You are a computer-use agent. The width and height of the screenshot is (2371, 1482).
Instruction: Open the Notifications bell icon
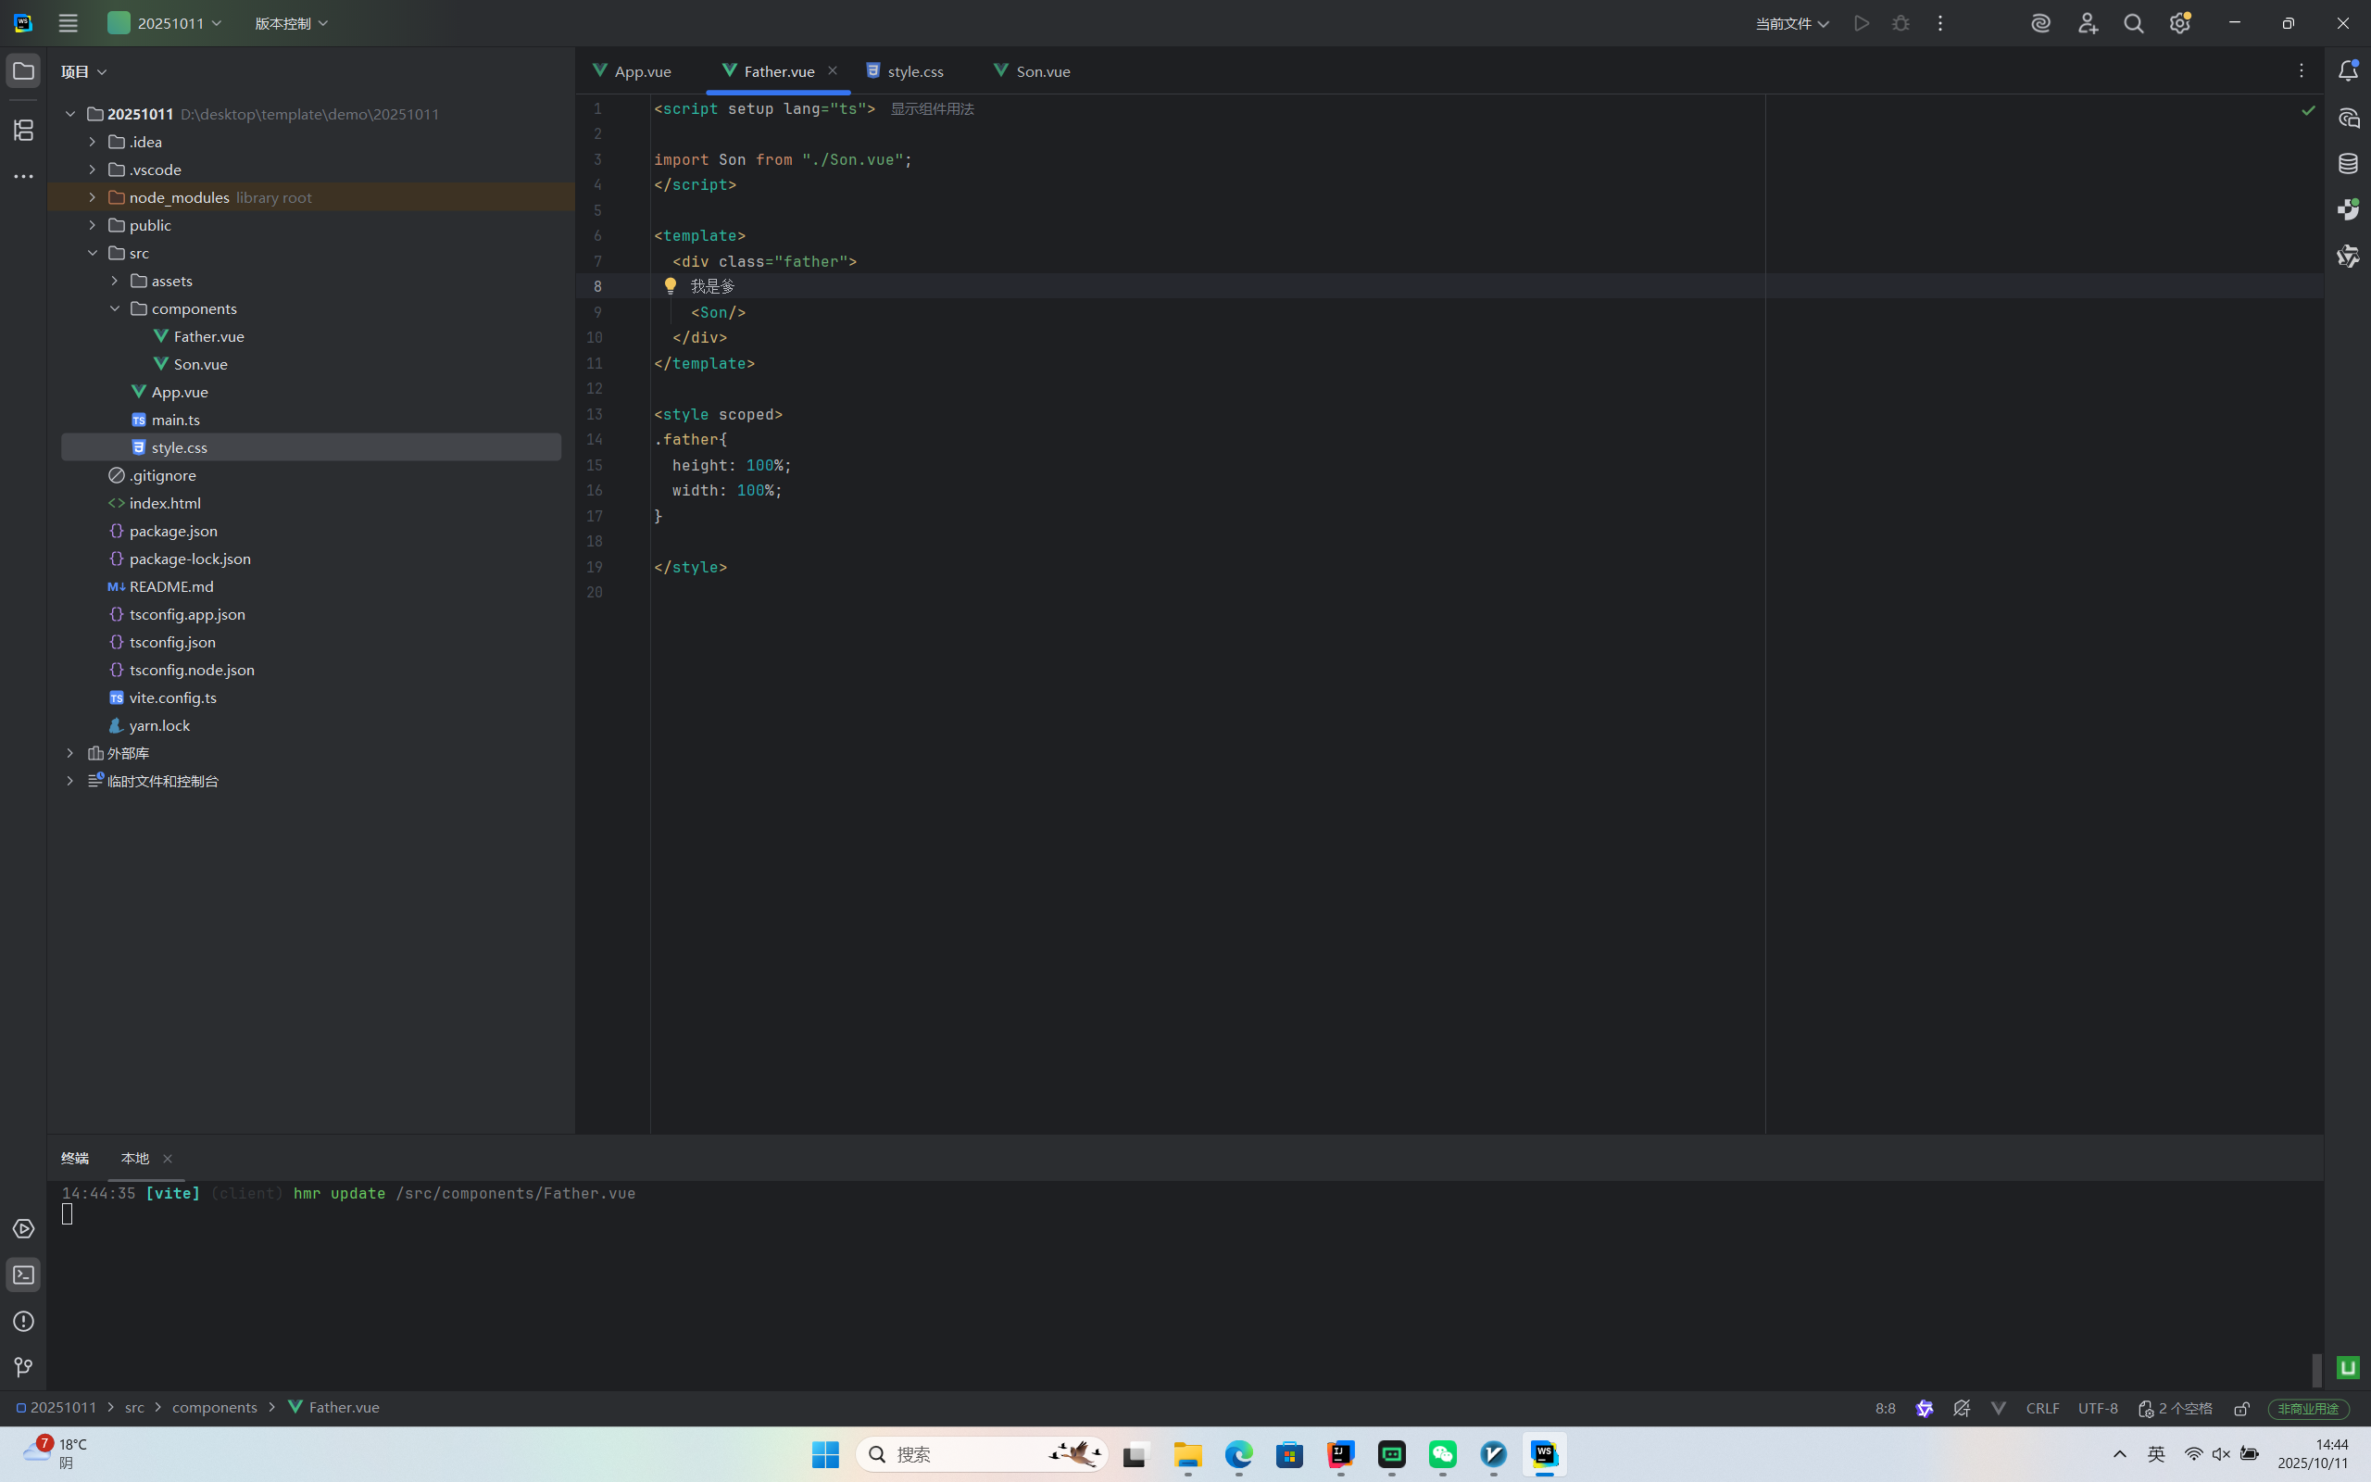click(2348, 70)
